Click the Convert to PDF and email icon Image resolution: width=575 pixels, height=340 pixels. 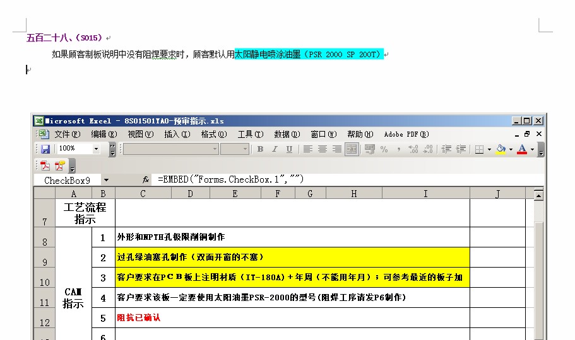click(60, 166)
